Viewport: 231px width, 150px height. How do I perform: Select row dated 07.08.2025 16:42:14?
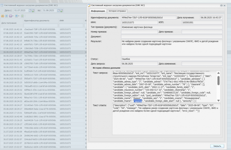tap(43, 48)
